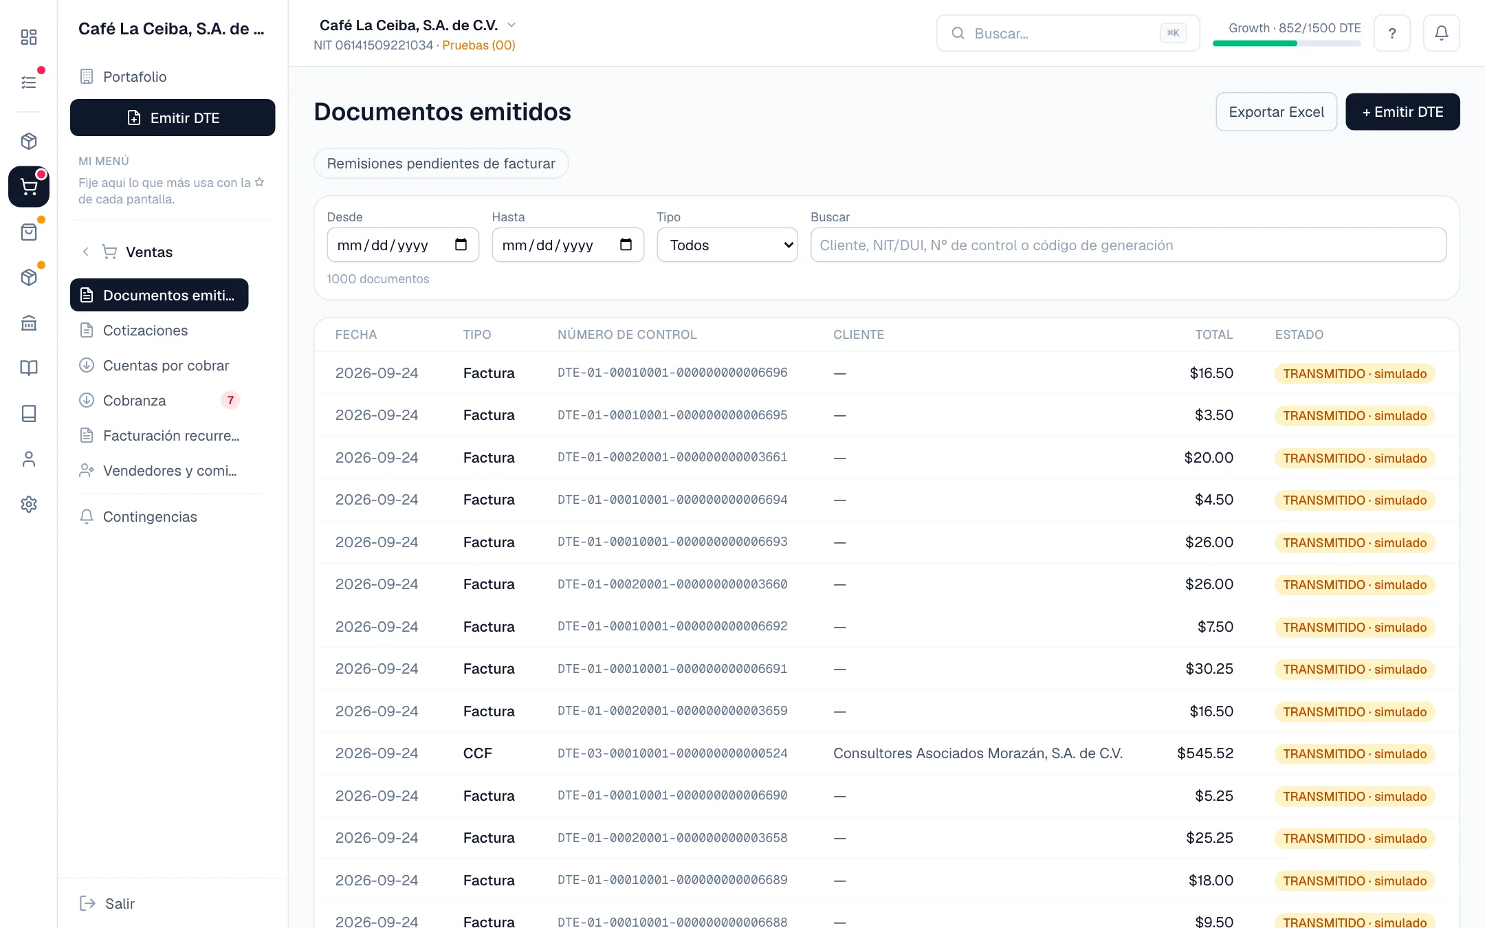This screenshot has height=928, width=1485.
Task: Click the CCF row type cell
Action: coord(477,753)
